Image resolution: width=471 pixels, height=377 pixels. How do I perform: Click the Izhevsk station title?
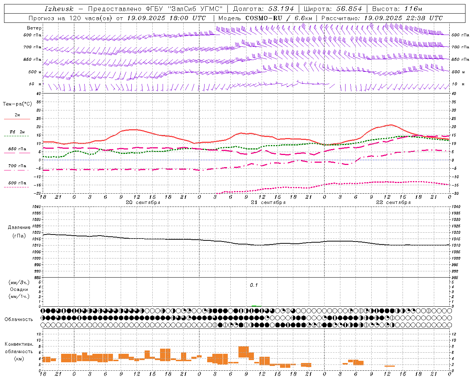point(59,9)
